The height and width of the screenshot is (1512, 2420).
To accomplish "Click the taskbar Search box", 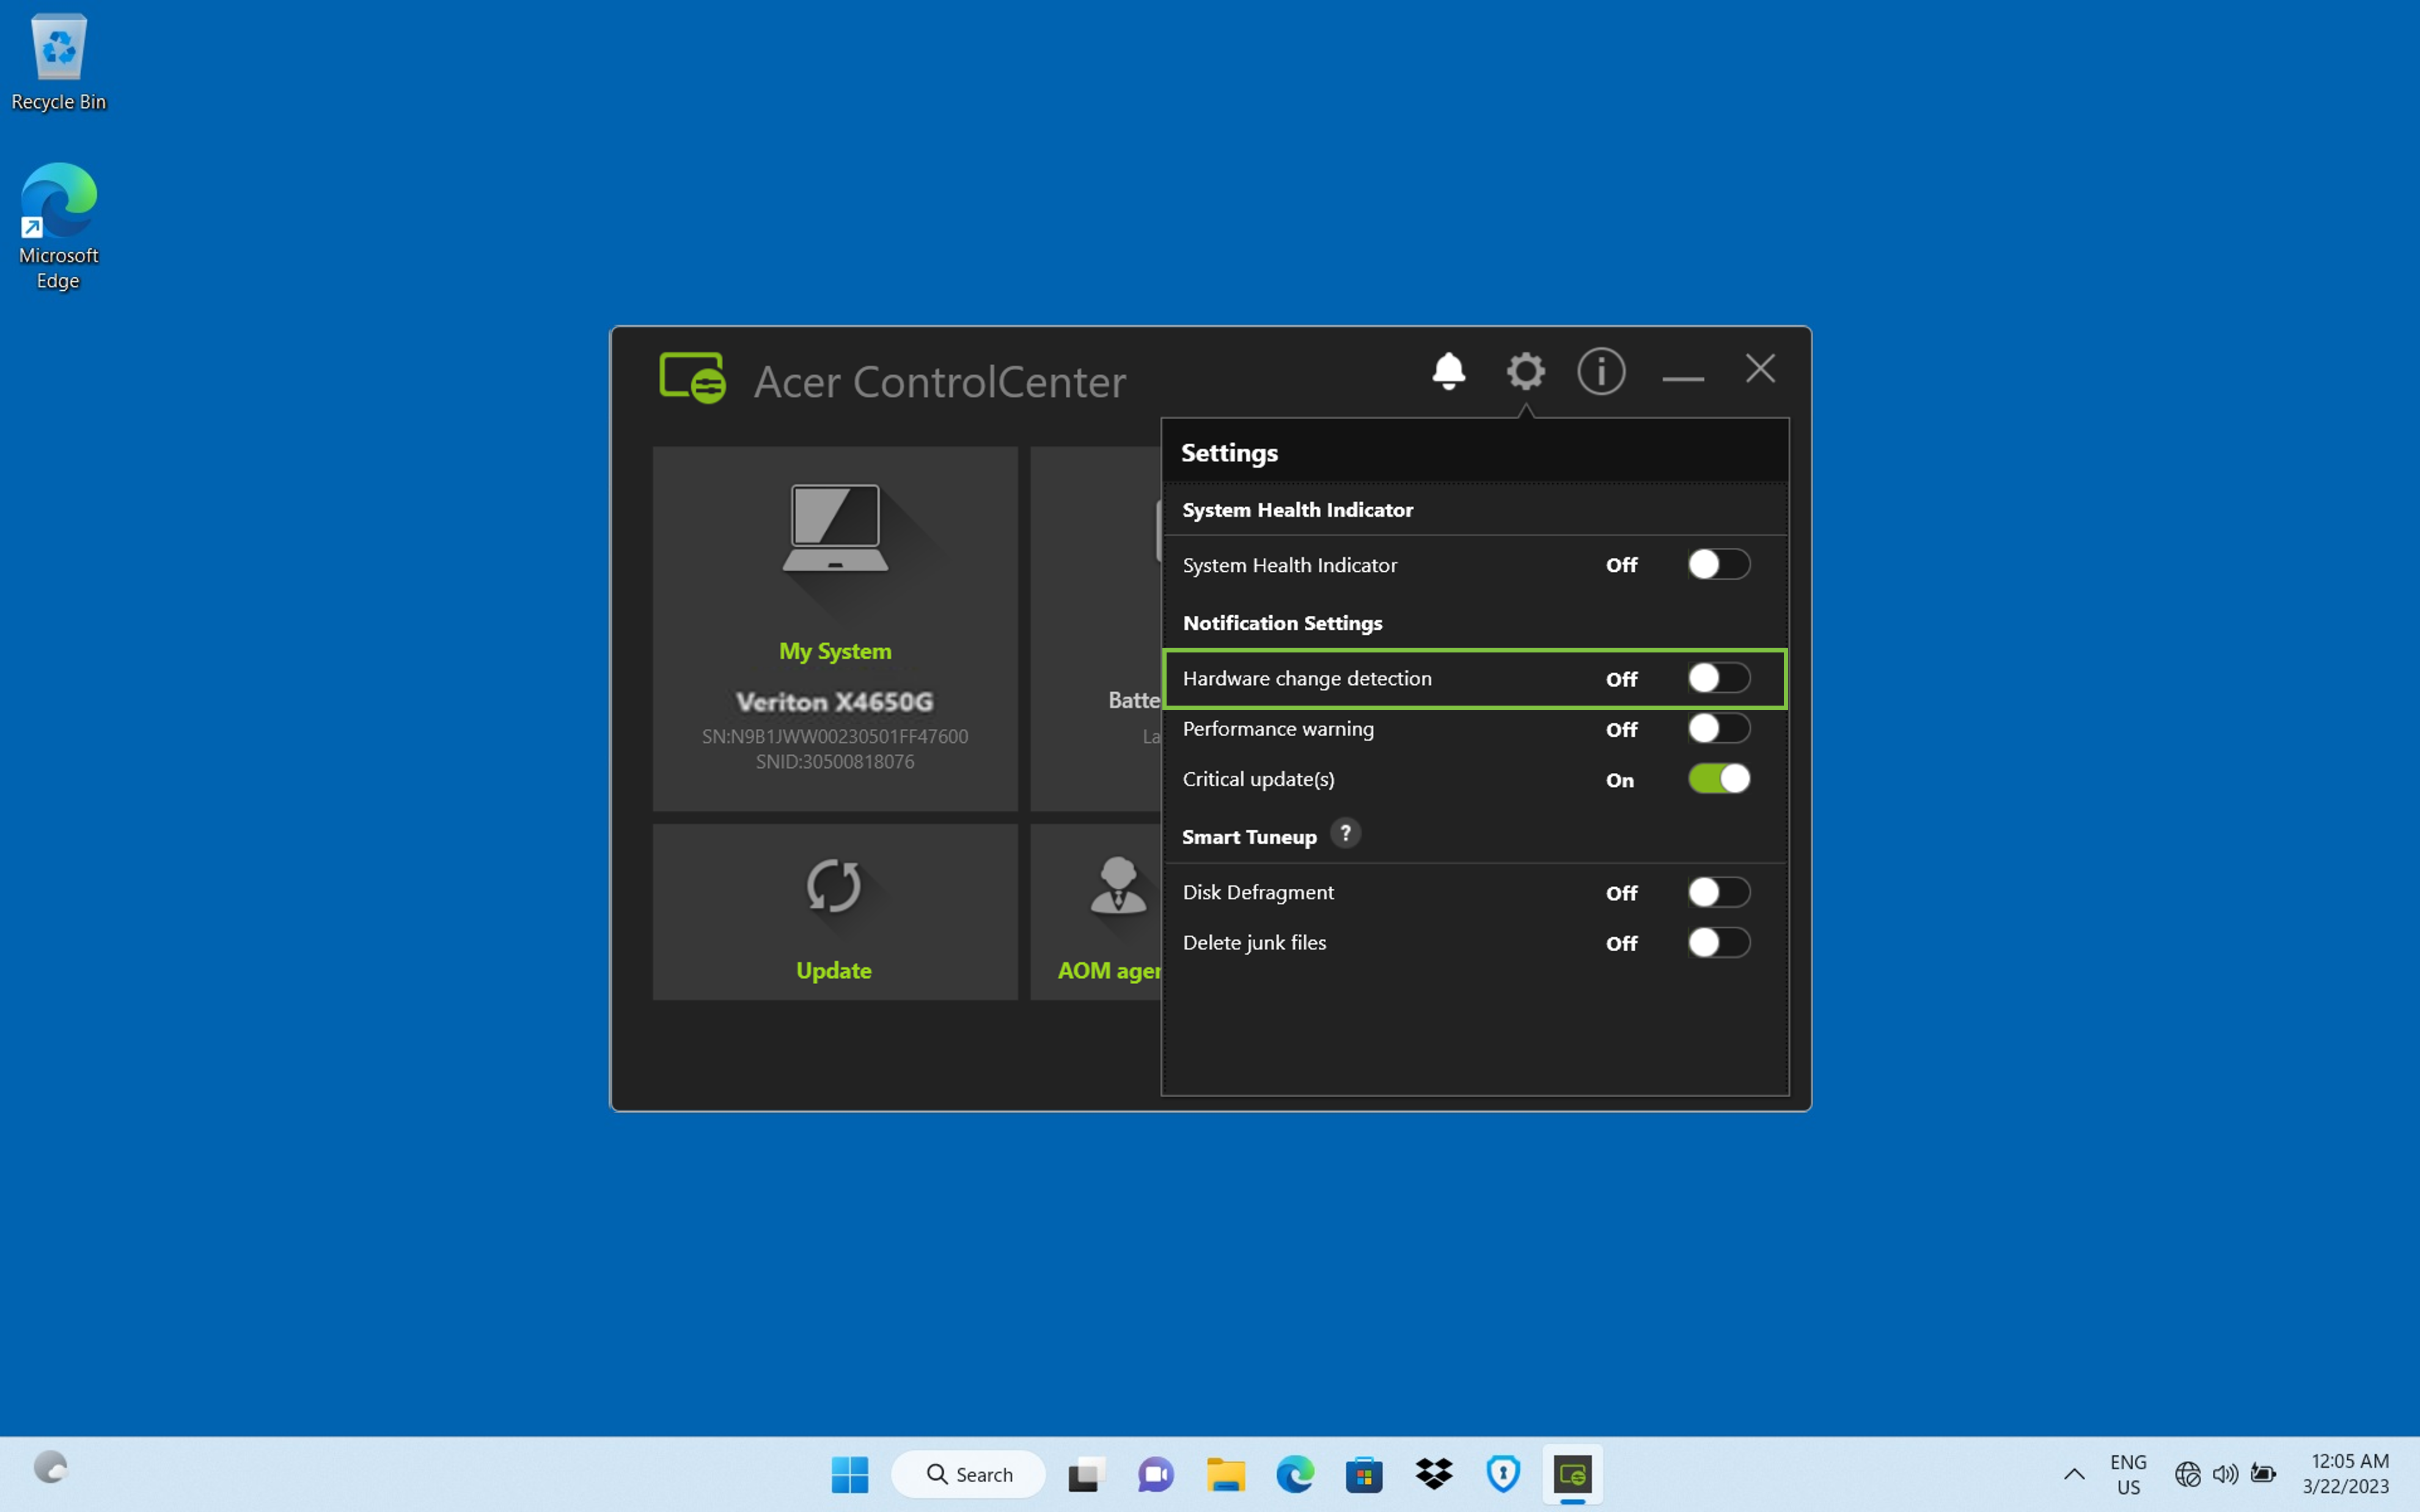I will click(968, 1474).
